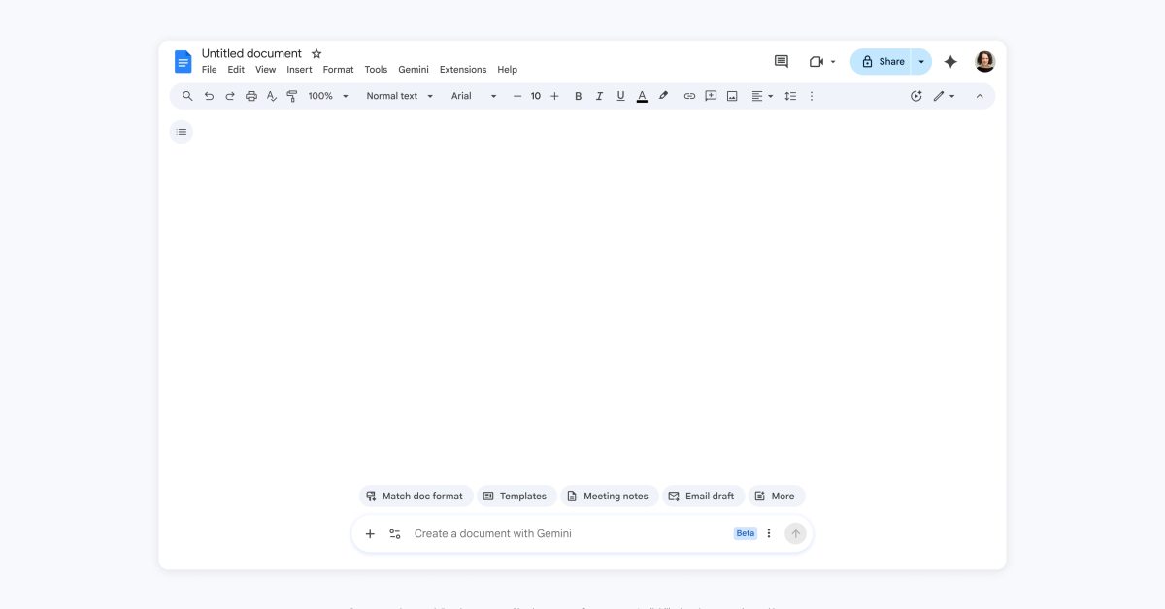The height and width of the screenshot is (609, 1165).
Task: Open the Extensions menu
Action: (462, 70)
